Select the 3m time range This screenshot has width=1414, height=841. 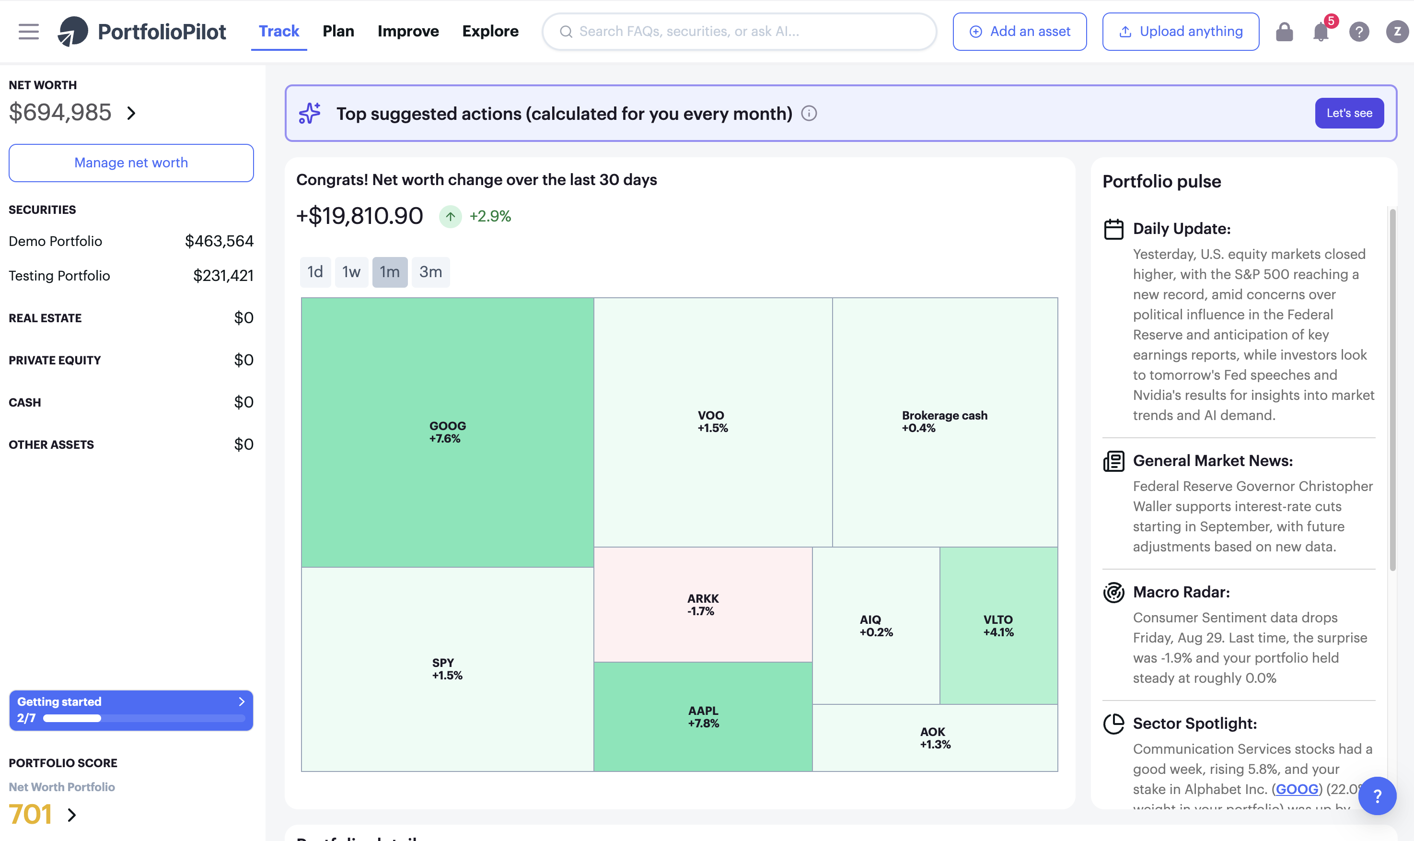coord(430,272)
